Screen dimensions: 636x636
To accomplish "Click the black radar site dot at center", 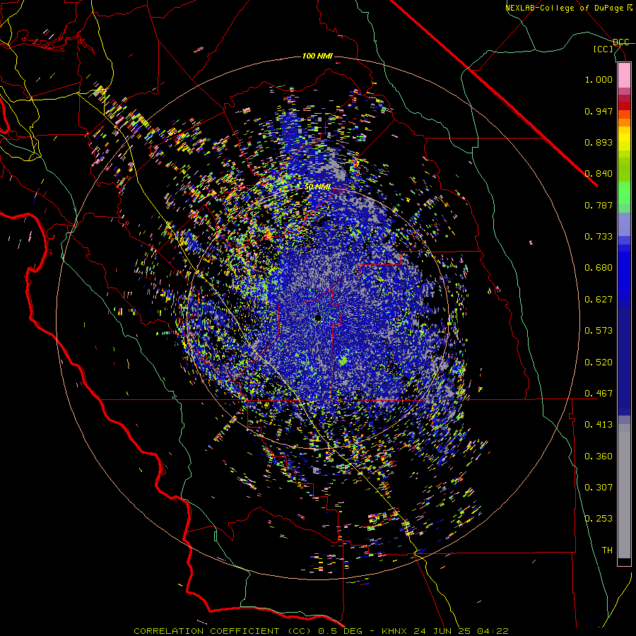I will [318, 319].
